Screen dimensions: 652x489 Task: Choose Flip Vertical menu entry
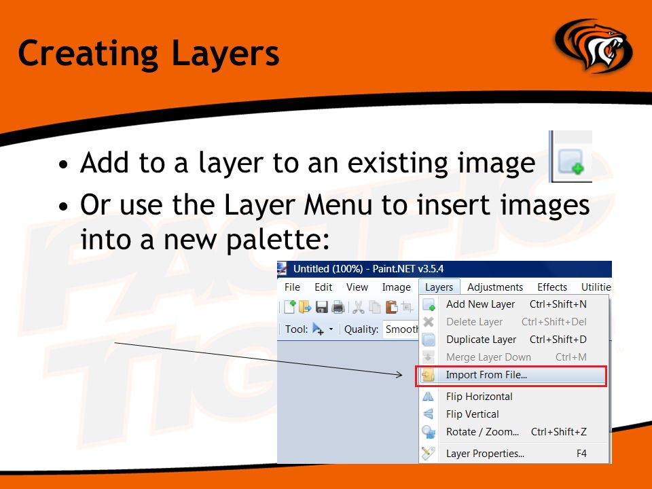[x=514, y=414]
